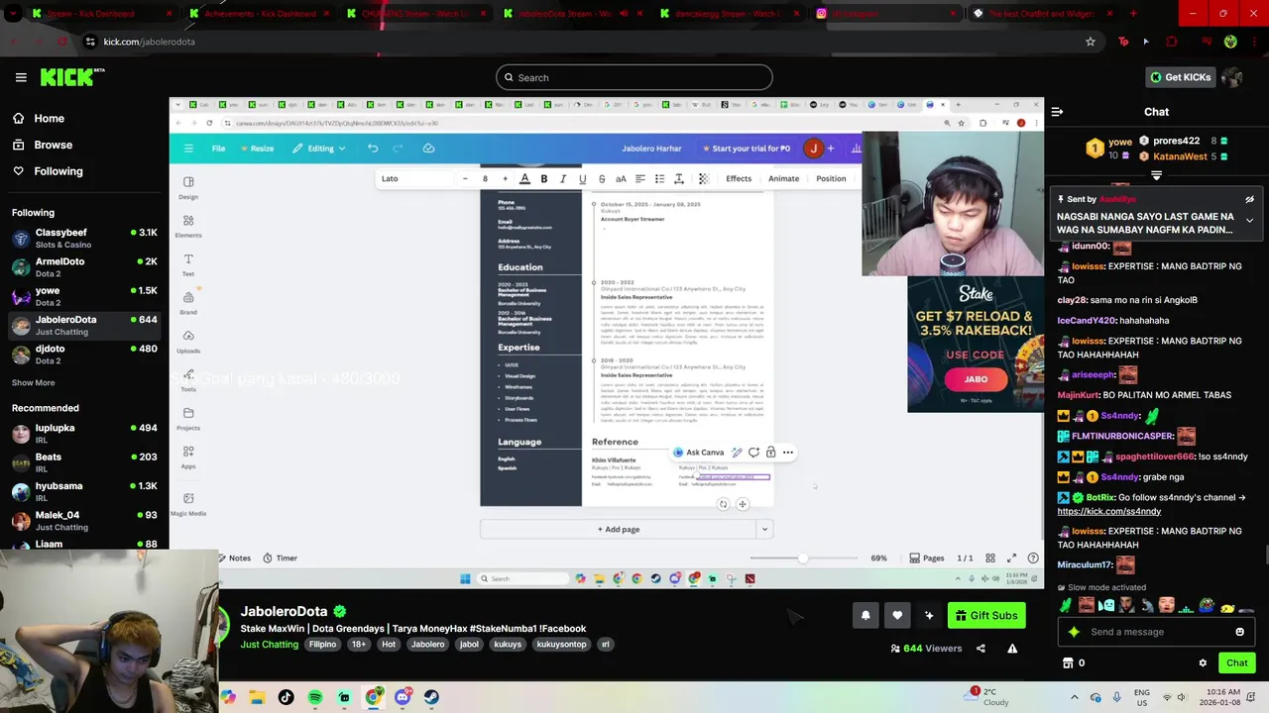Toggle Strikethrough in Canva toolbar

[x=602, y=179]
